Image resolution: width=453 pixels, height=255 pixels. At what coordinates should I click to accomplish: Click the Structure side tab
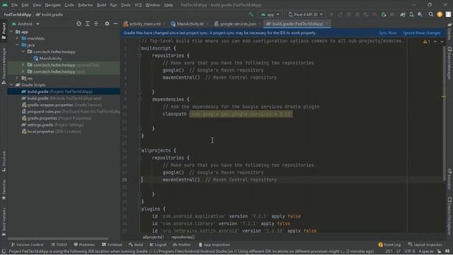pos(4,161)
